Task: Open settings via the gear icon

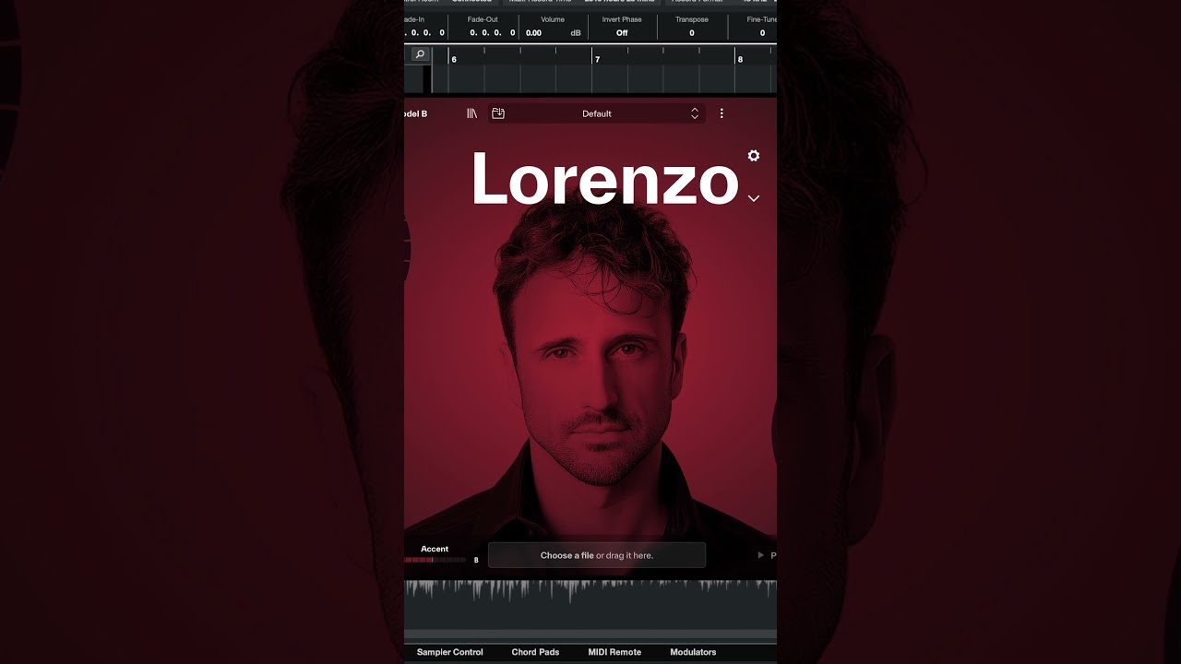Action: [754, 156]
